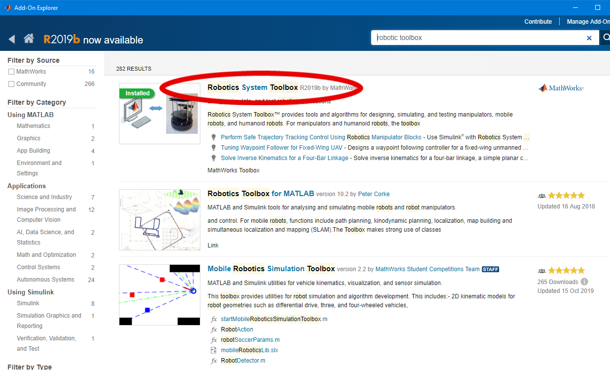Open Perform Safe Trajectory Tracking Control example
The height and width of the screenshot is (370, 610).
[321, 137]
